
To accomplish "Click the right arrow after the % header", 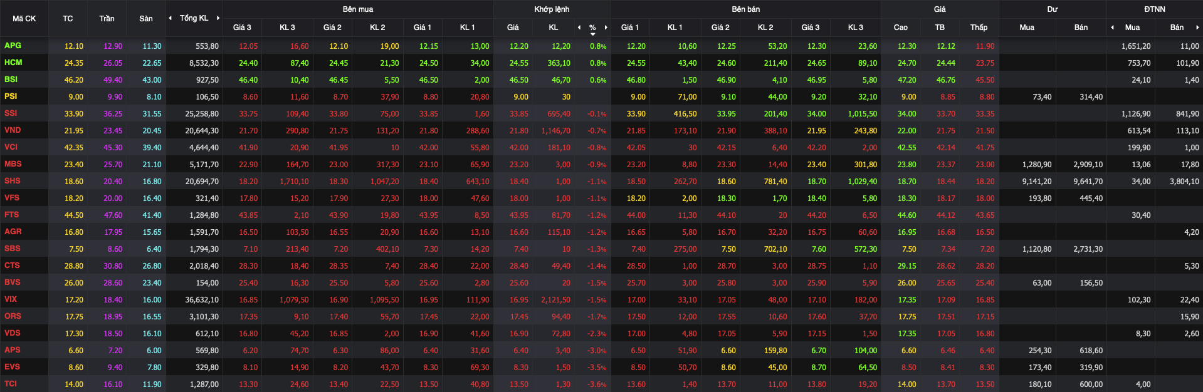I will point(606,28).
